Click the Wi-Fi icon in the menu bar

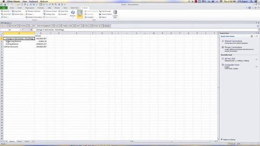(x=221, y=1)
